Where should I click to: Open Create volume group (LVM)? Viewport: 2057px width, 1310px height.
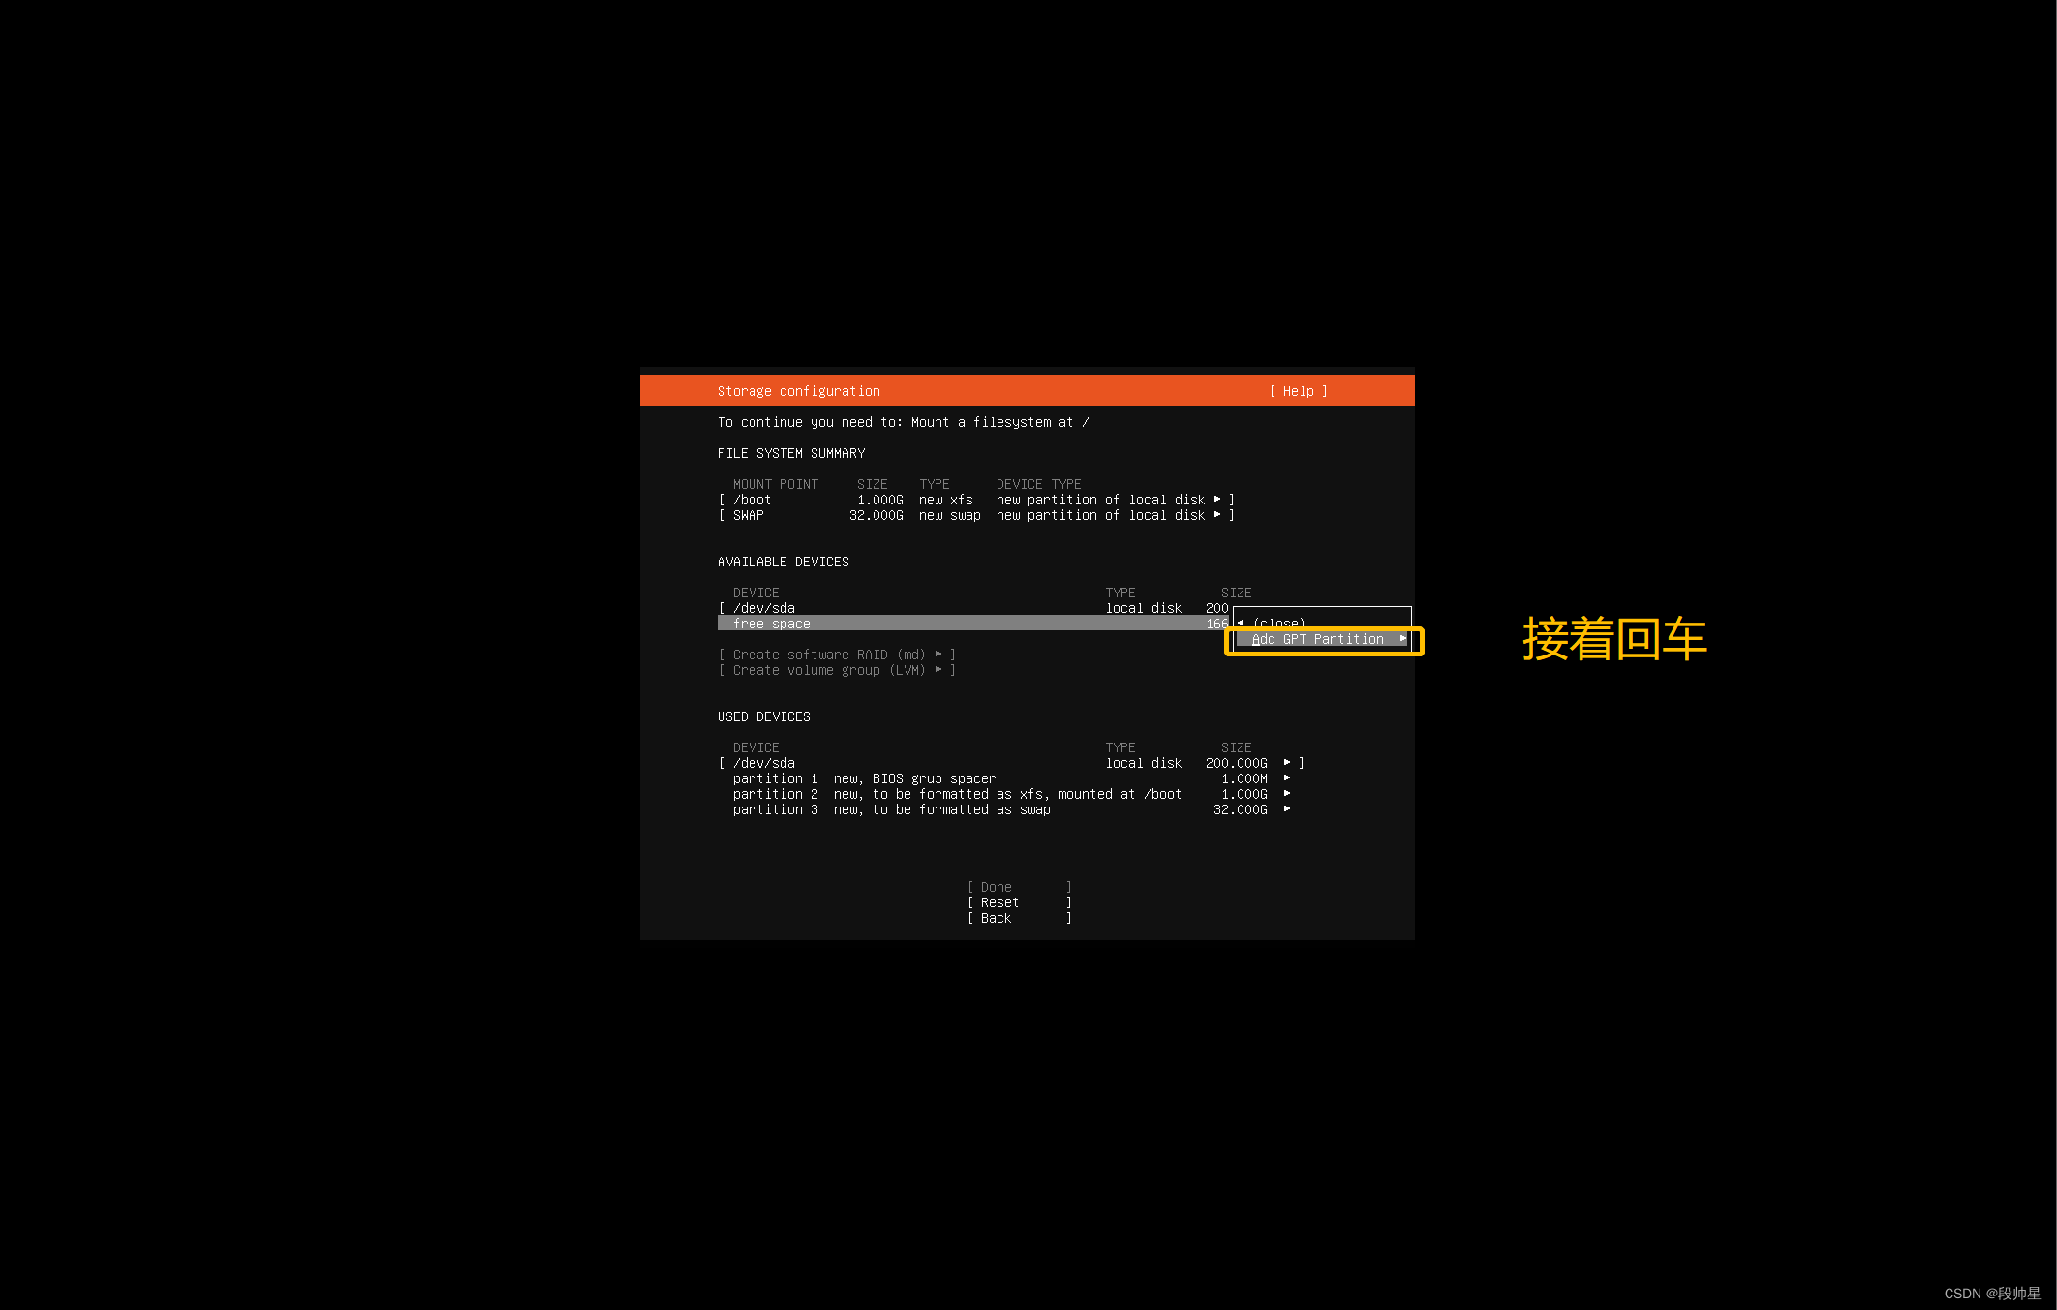pos(838,670)
